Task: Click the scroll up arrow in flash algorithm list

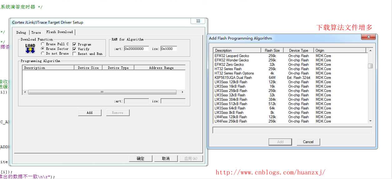Action: click(370, 51)
